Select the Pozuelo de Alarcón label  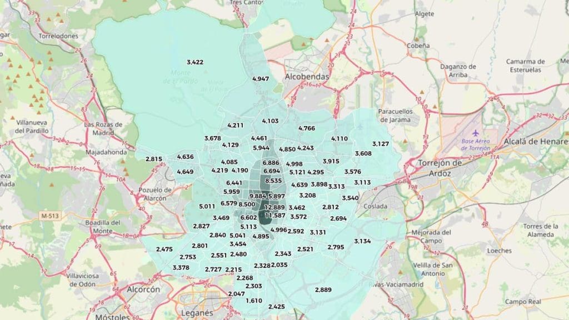point(152,194)
